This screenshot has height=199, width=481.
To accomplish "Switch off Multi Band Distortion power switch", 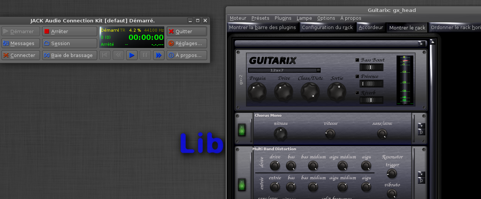I will click(242, 184).
